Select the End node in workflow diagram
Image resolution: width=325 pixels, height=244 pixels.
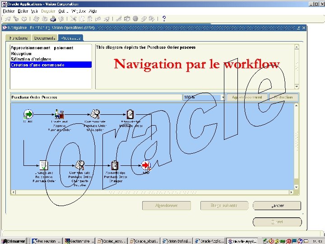pyautogui.click(x=146, y=166)
